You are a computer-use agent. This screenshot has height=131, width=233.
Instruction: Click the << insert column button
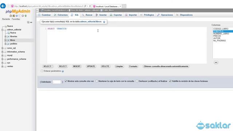(216, 62)
